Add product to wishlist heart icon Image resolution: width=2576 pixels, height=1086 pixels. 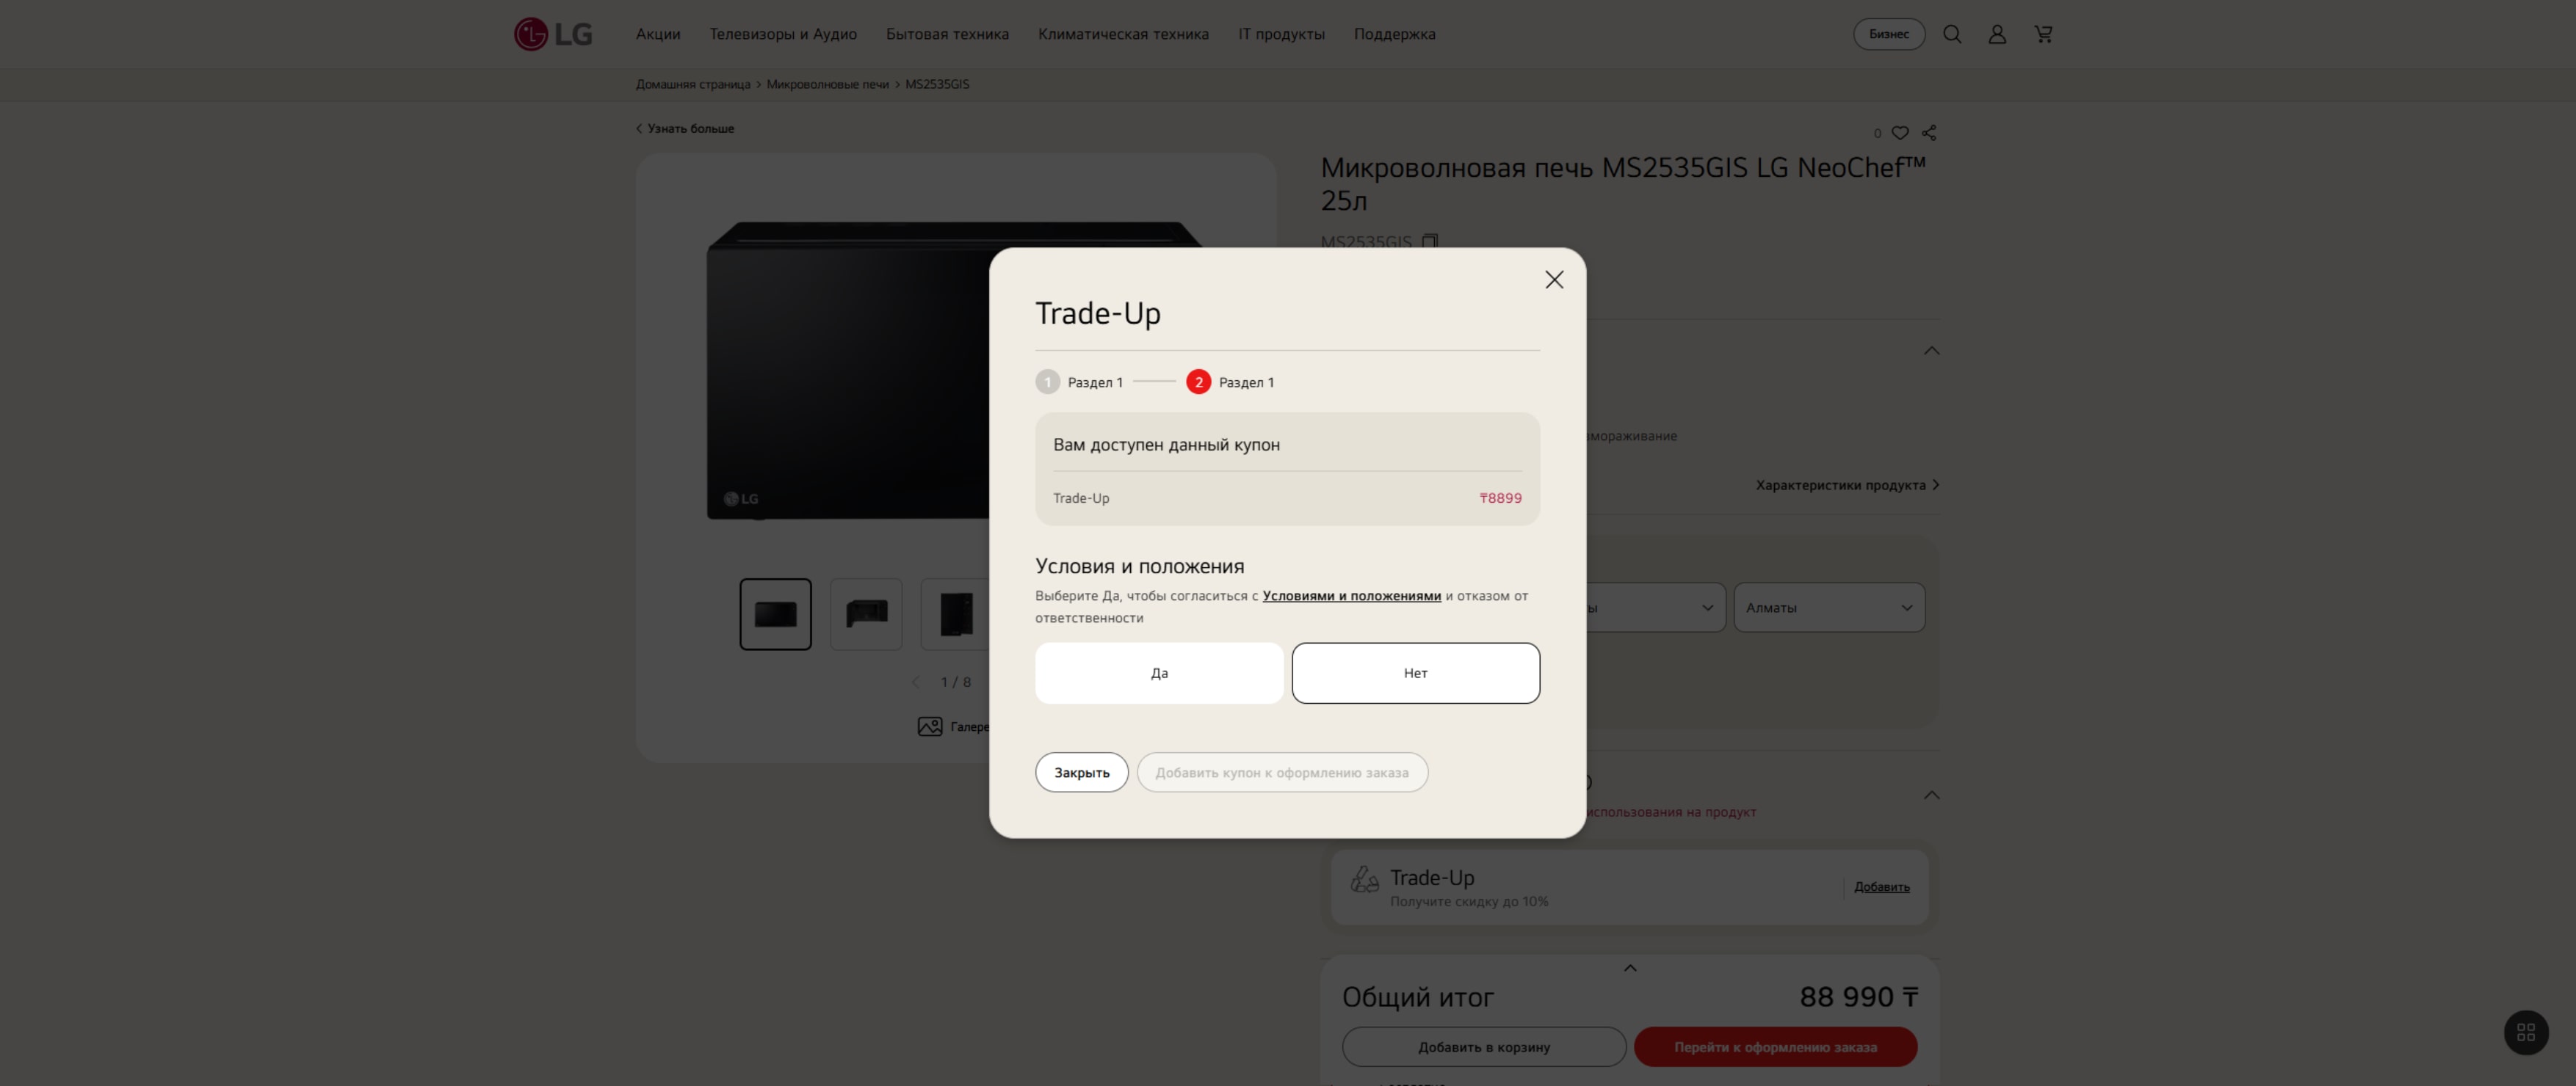[x=1900, y=133]
